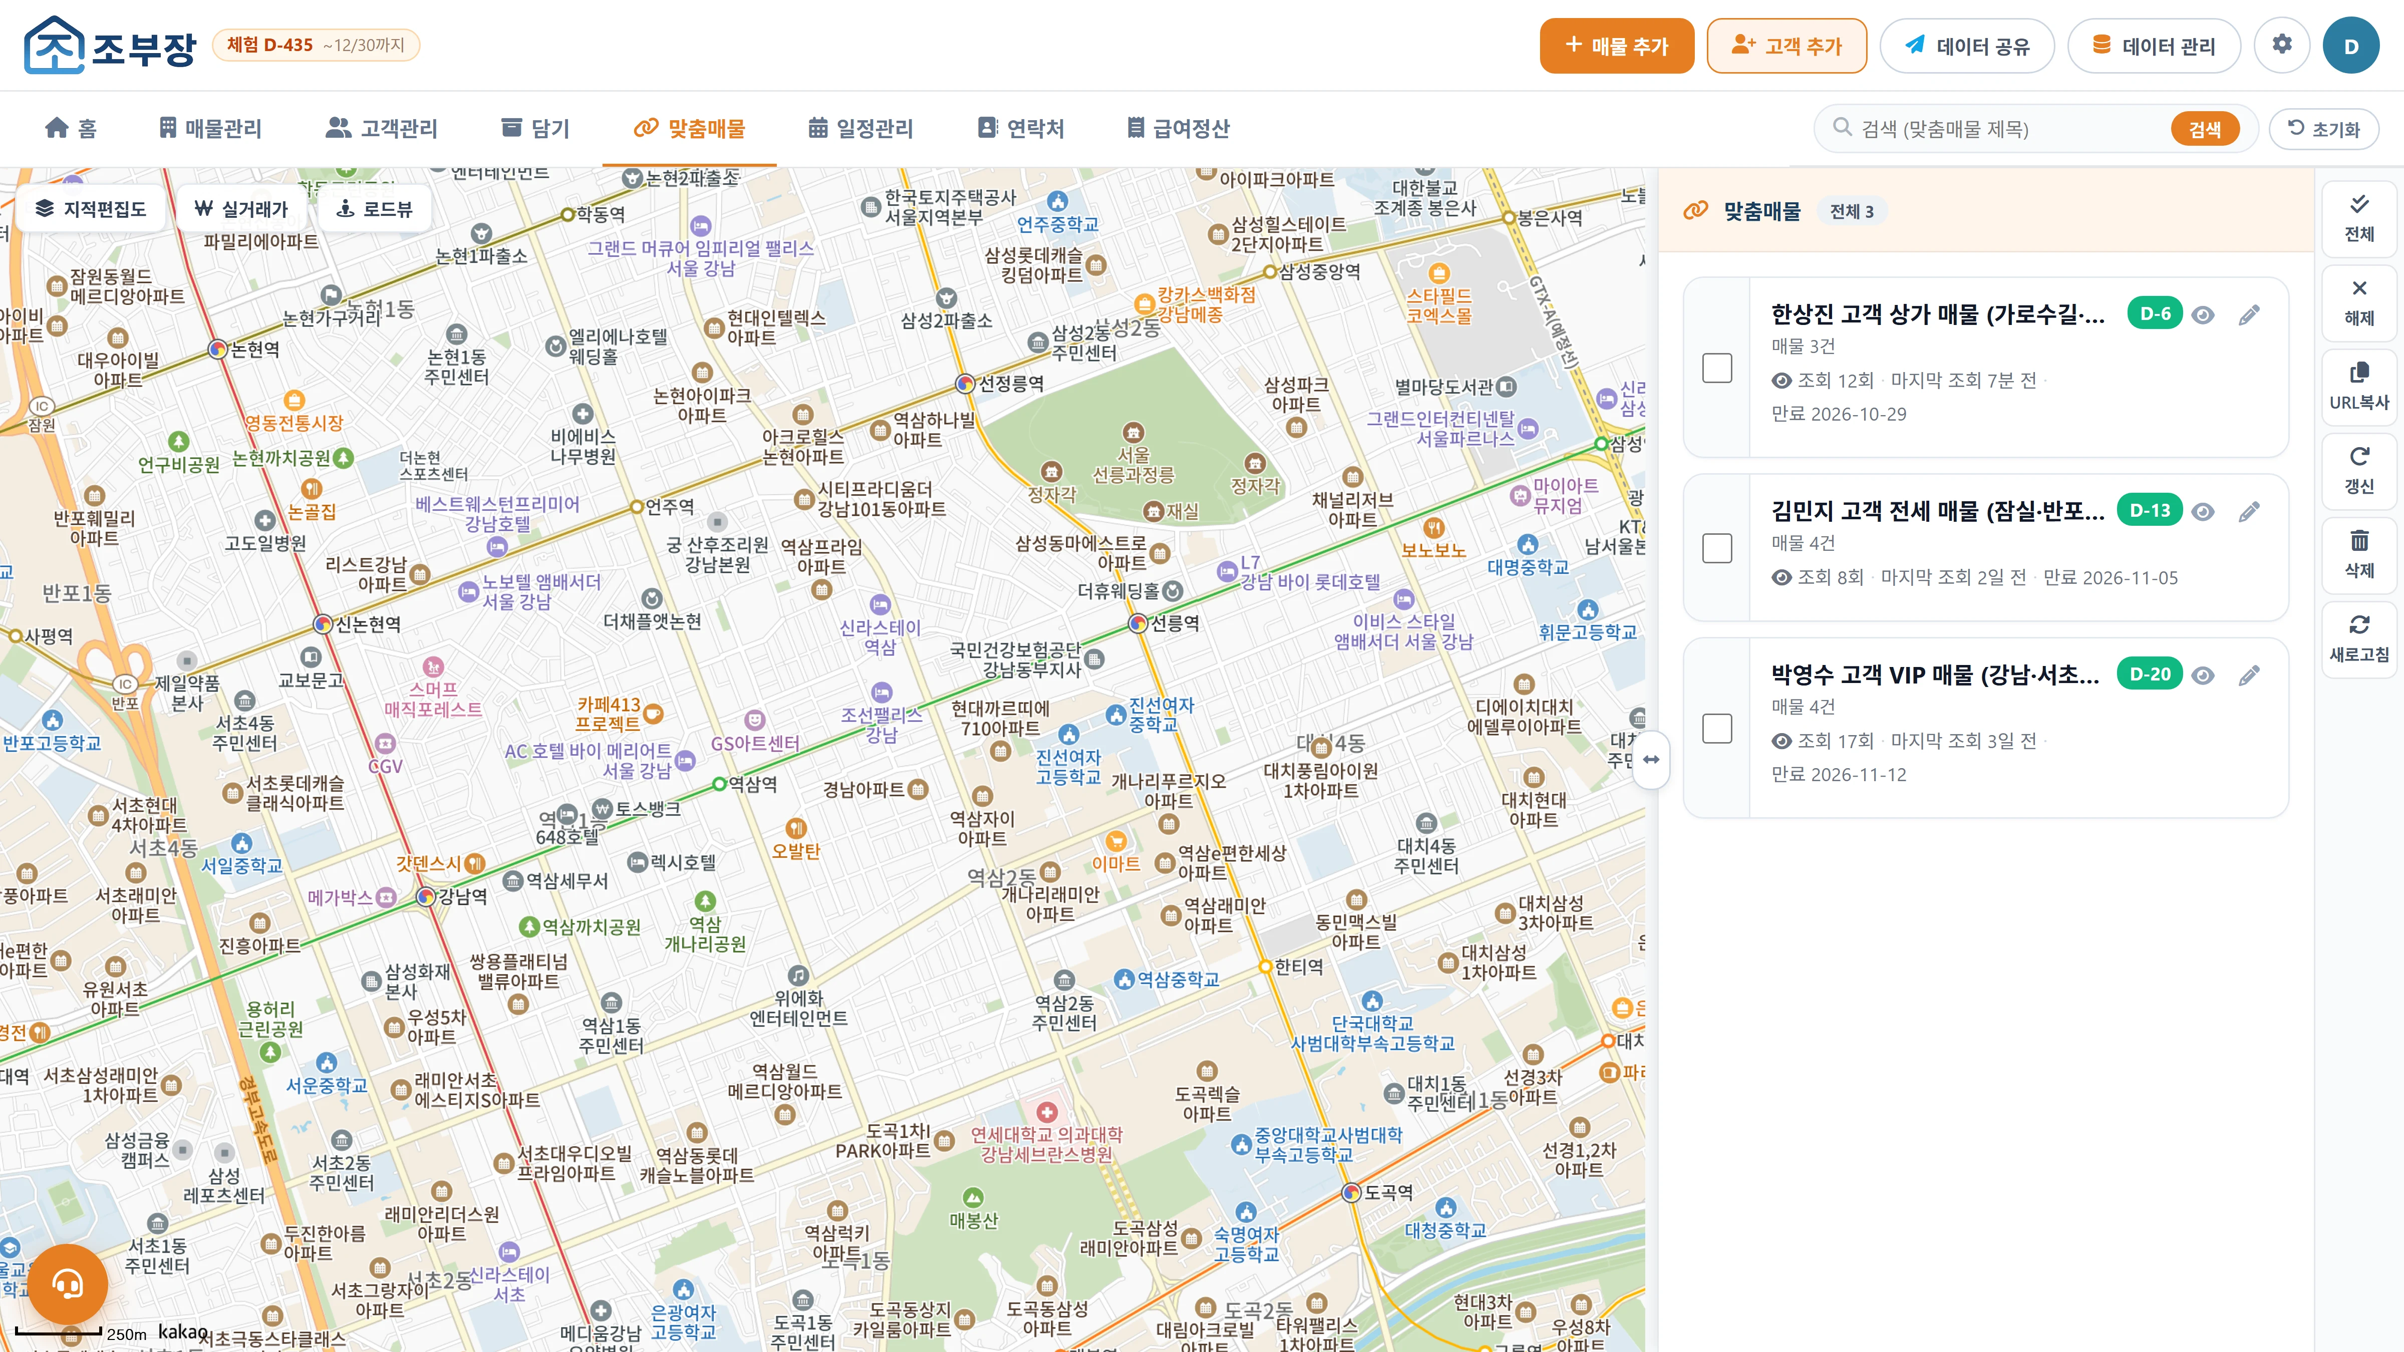Click the 매물 추가 button
This screenshot has height=1352, width=2404.
point(1616,46)
